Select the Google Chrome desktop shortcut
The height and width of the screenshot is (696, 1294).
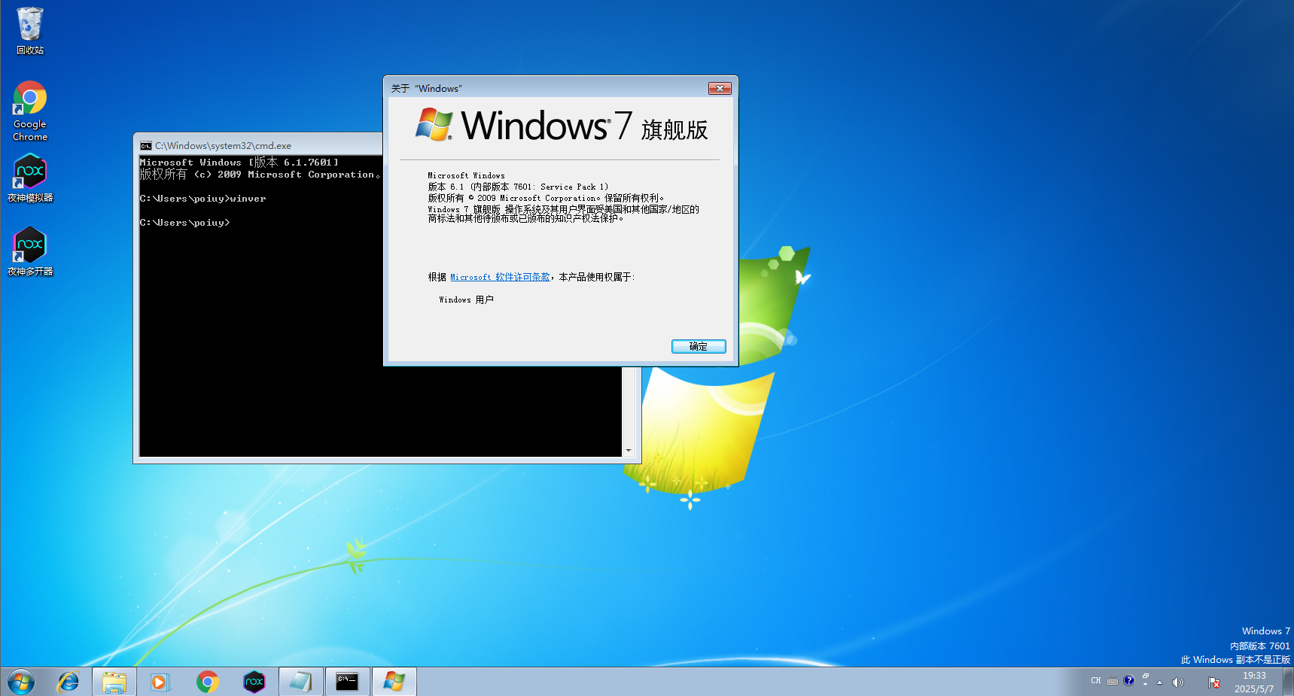click(30, 111)
